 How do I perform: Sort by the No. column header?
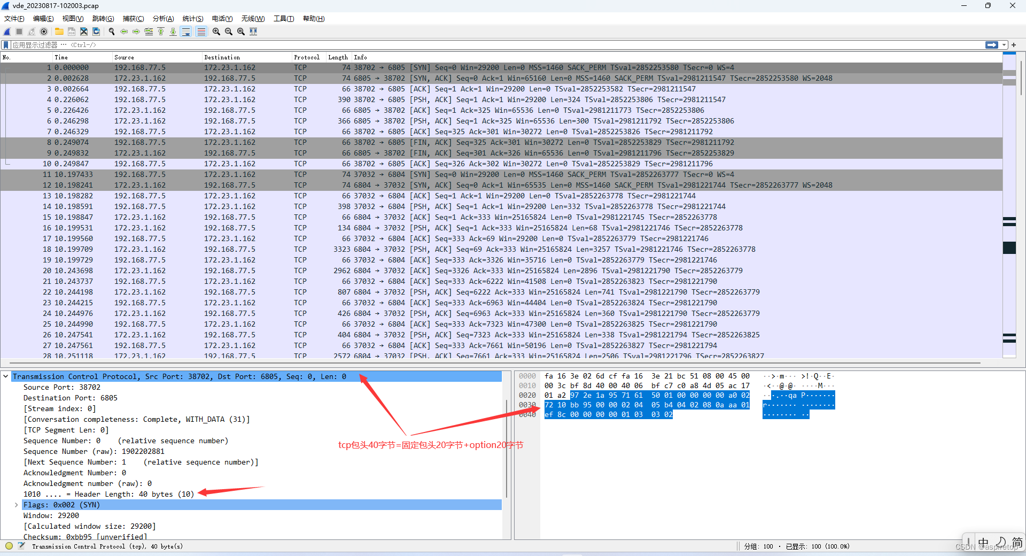(x=27, y=57)
